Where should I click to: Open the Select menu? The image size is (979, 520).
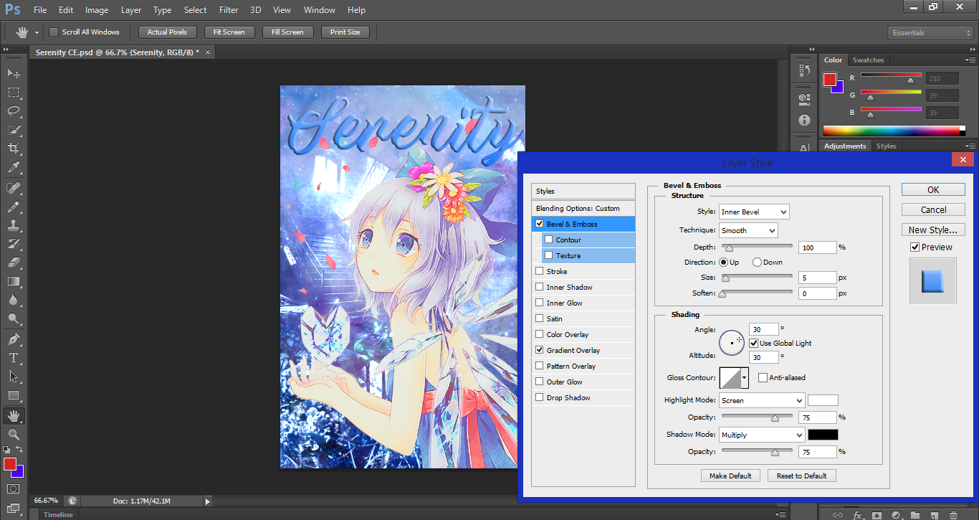[x=195, y=10]
